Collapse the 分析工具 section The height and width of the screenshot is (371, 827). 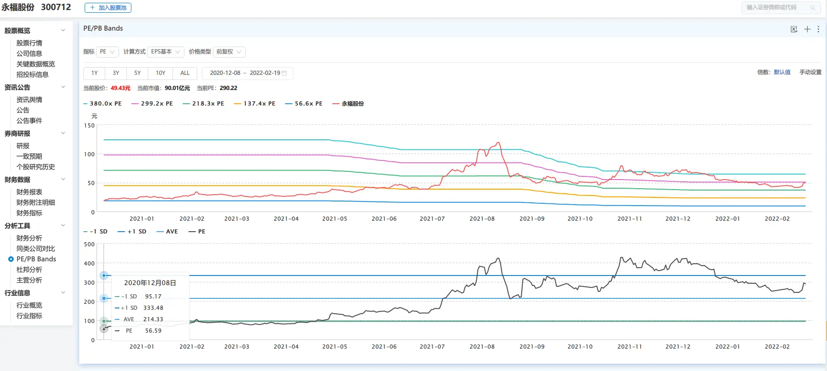tap(63, 226)
